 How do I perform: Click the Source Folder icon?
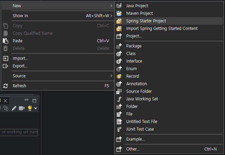119,91
